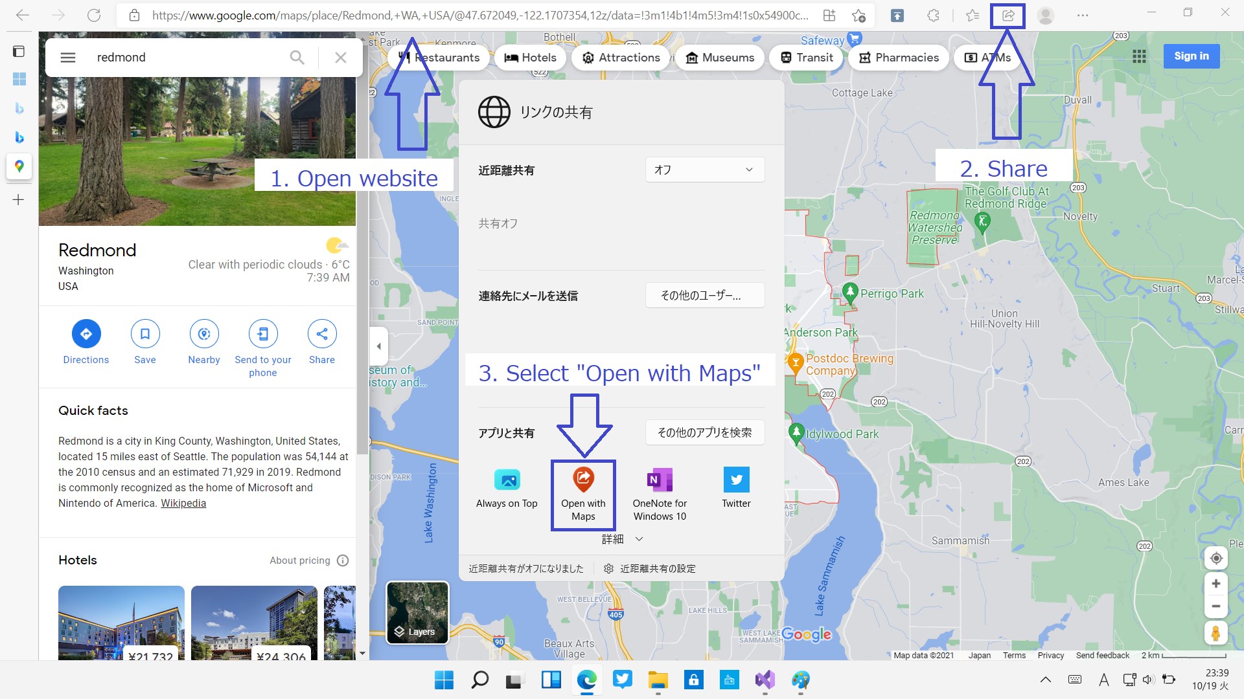Drop Pegman for Street View

pyautogui.click(x=1215, y=632)
